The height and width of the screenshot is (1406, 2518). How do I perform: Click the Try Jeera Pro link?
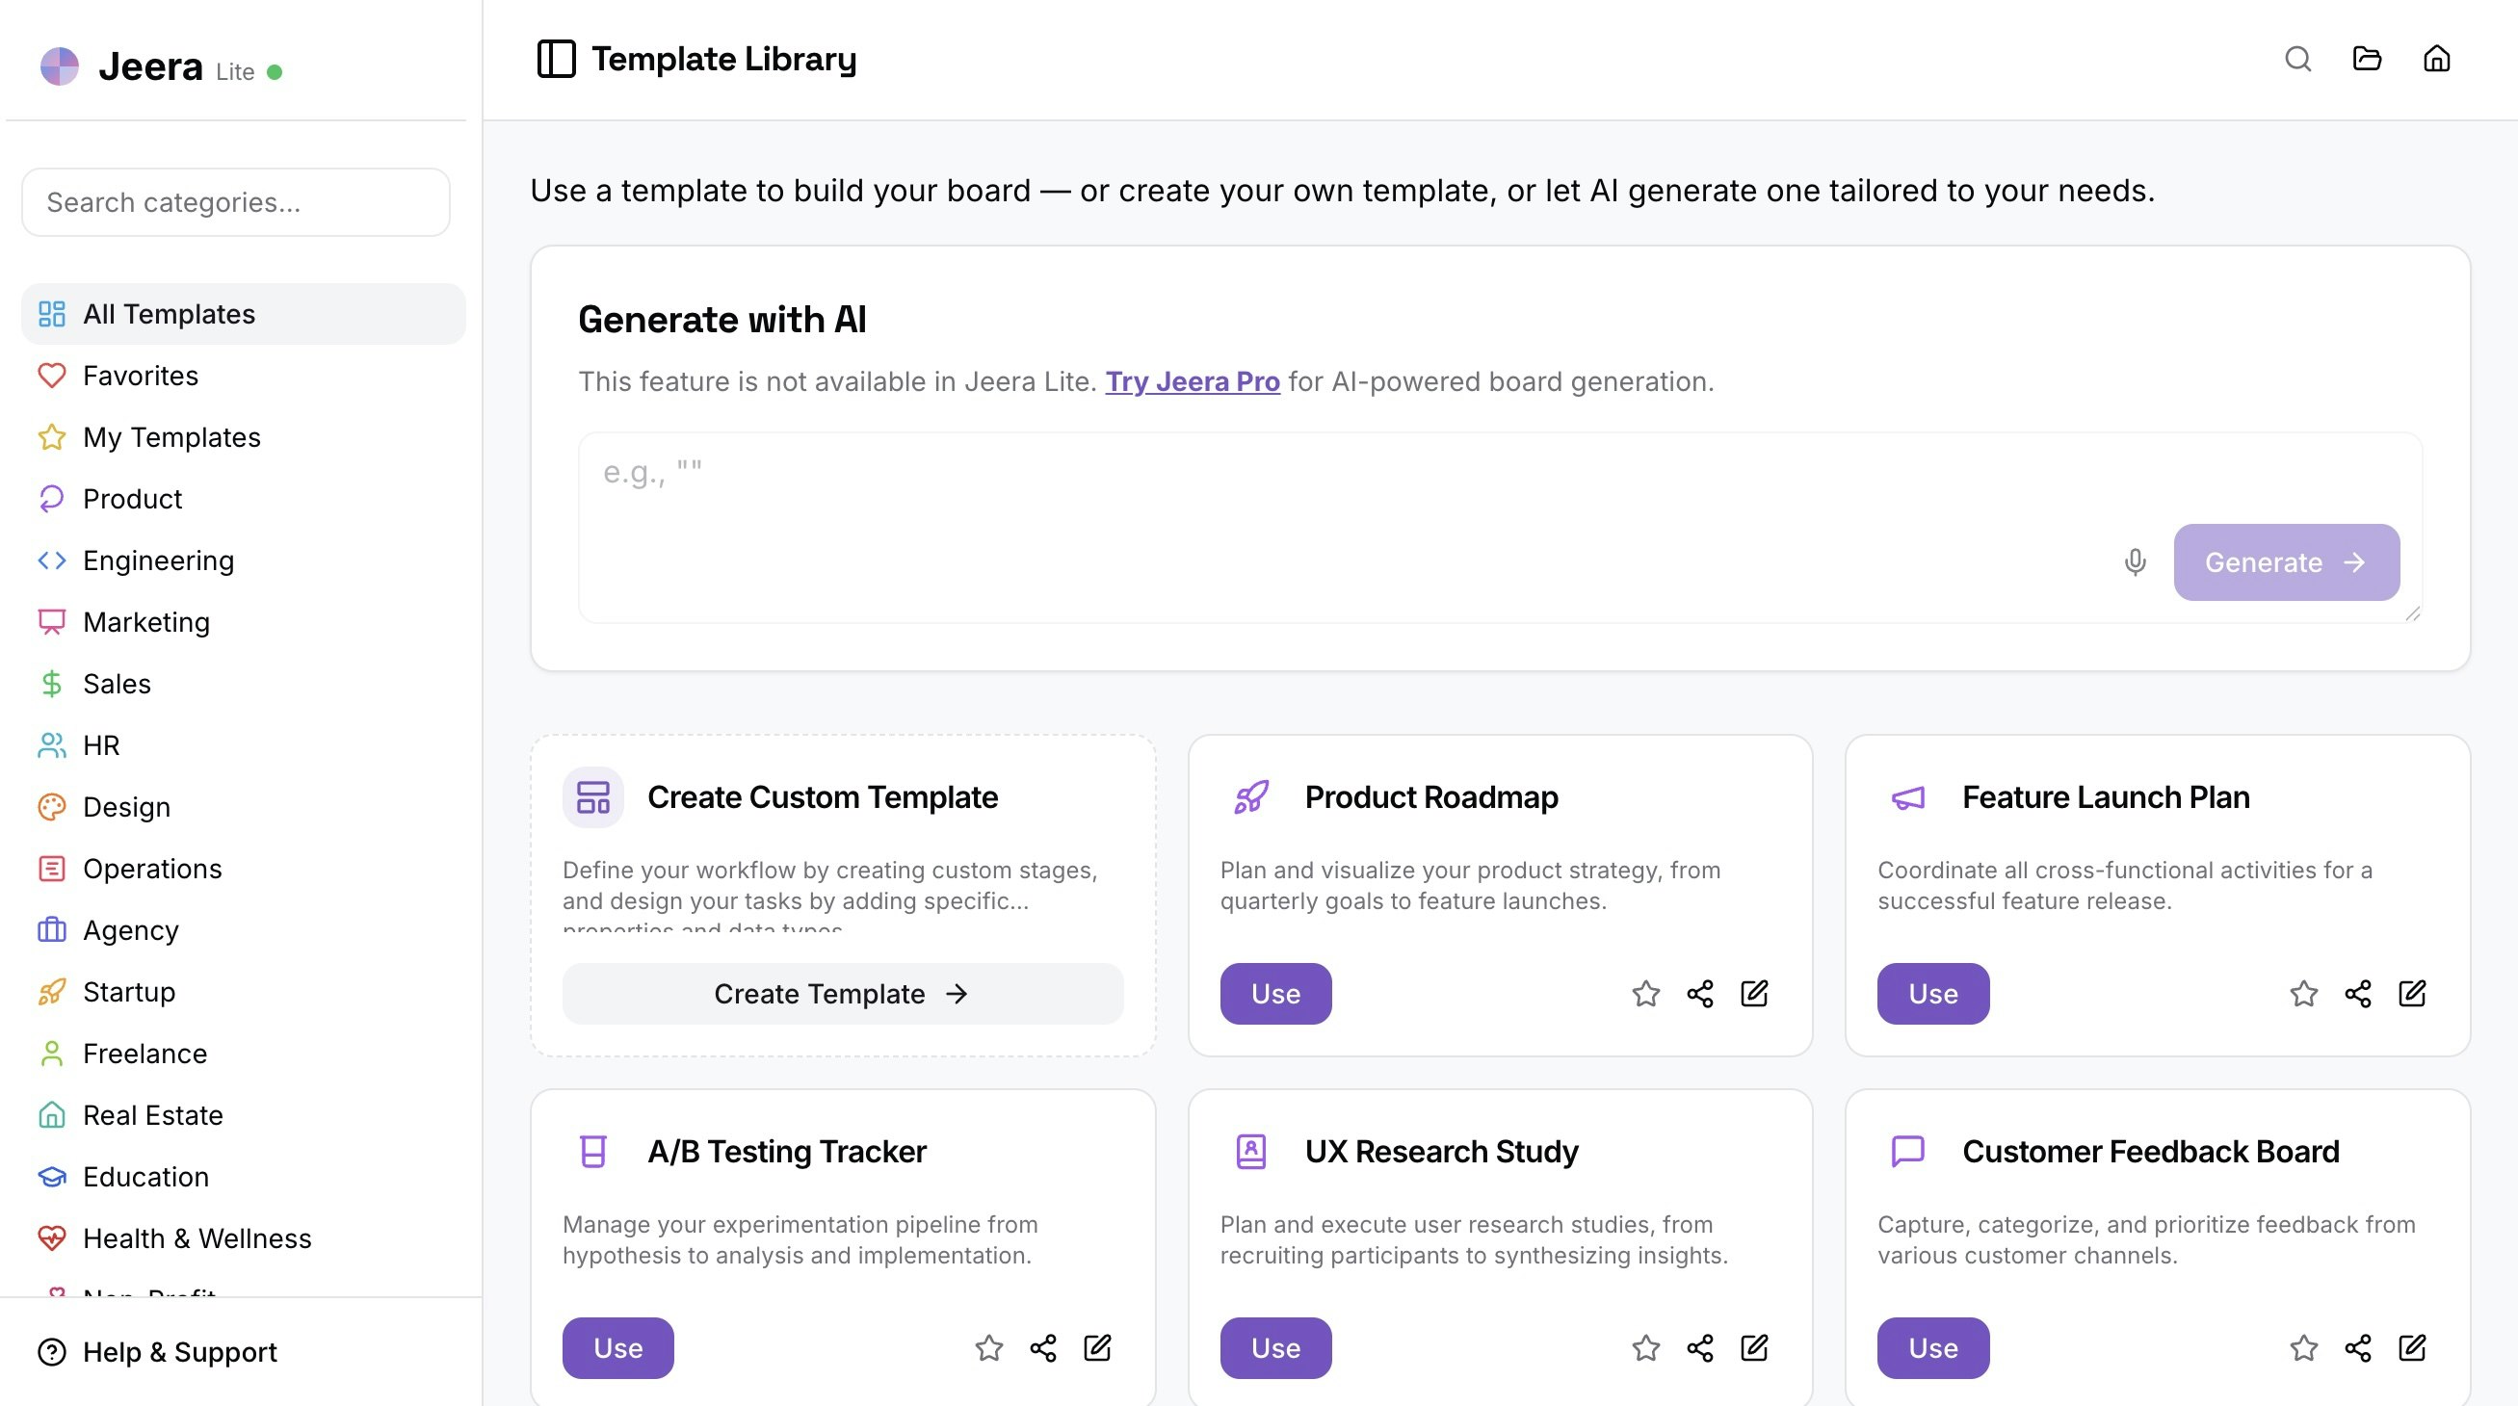click(1193, 381)
